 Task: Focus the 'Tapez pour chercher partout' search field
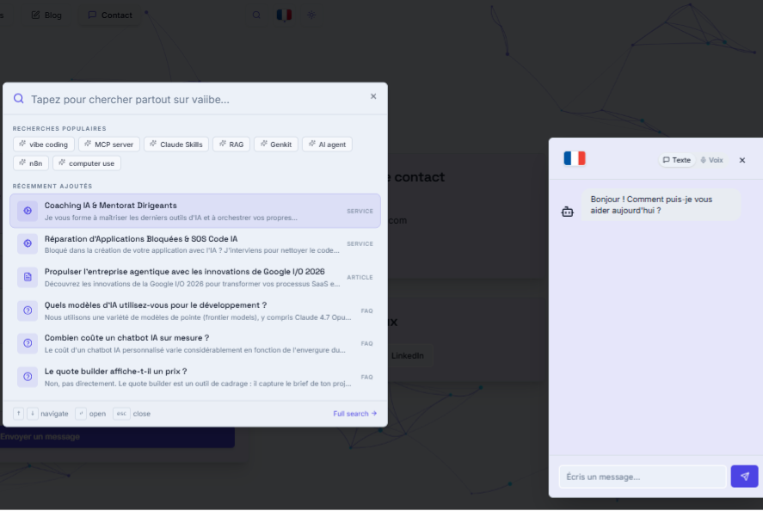tap(194, 99)
